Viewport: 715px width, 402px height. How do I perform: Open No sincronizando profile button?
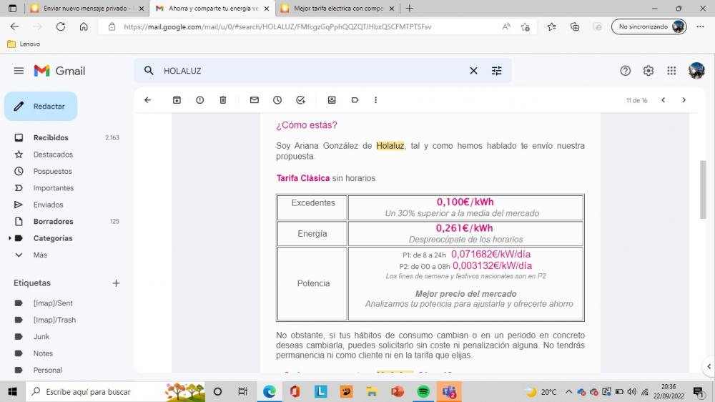[x=649, y=26]
